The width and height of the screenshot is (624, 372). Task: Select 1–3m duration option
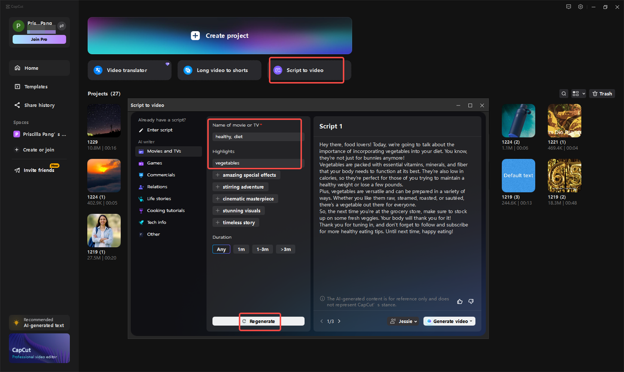point(262,249)
